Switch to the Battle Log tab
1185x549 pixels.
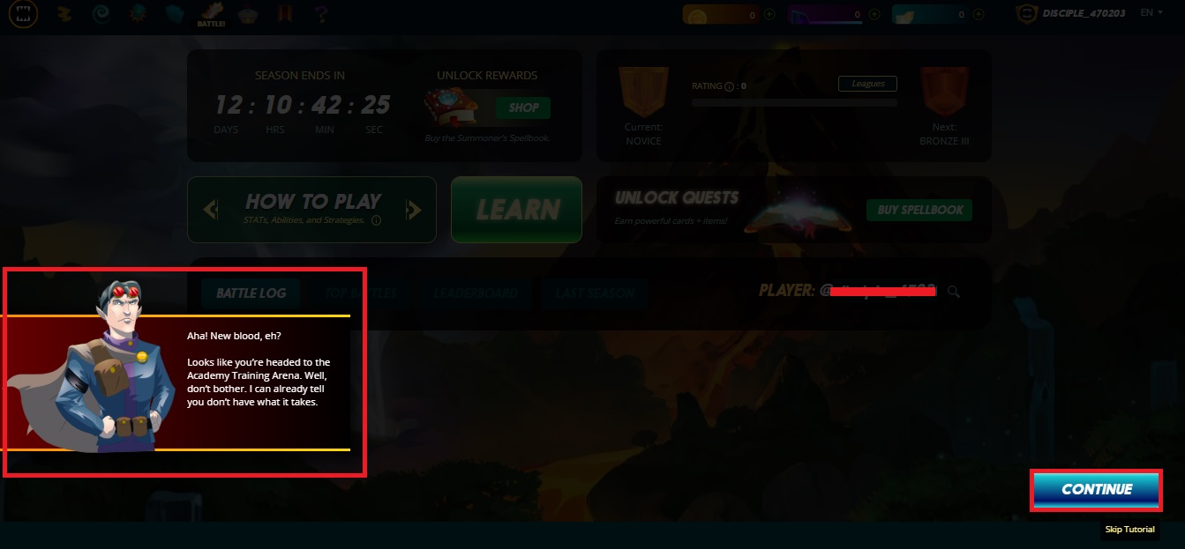tap(251, 293)
